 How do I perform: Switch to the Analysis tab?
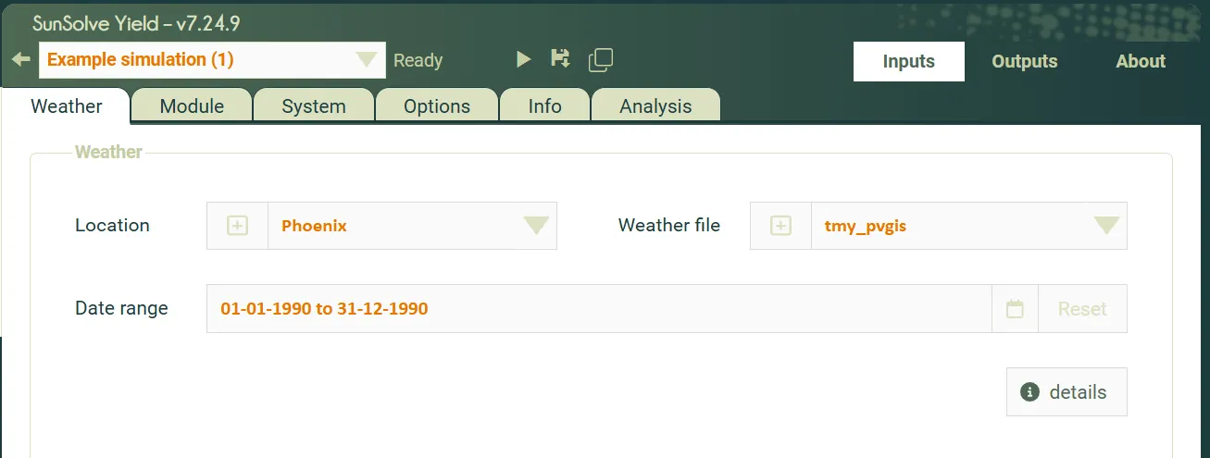click(655, 106)
